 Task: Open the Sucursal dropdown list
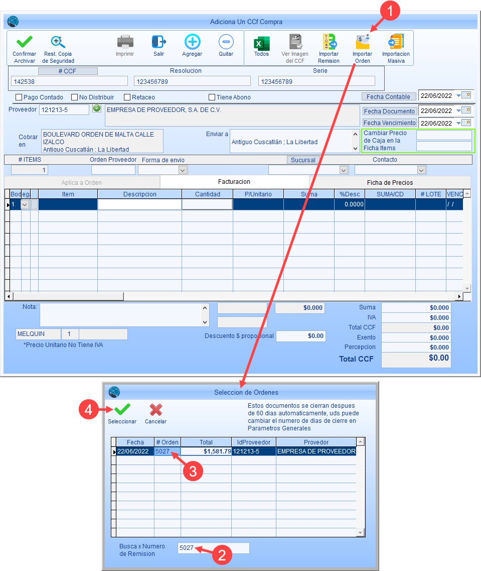click(344, 170)
